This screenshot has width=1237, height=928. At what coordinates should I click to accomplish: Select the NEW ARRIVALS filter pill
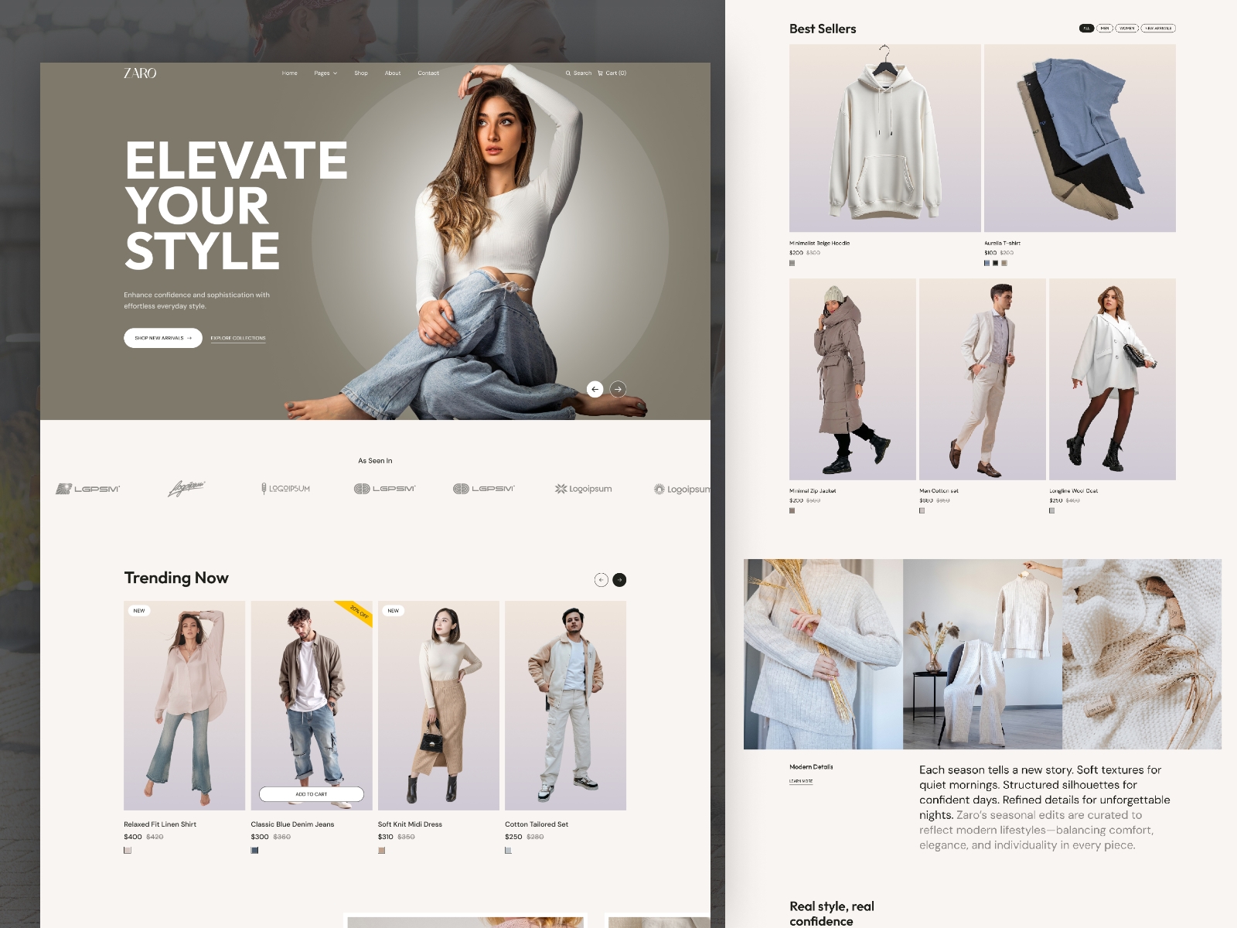point(1159,29)
